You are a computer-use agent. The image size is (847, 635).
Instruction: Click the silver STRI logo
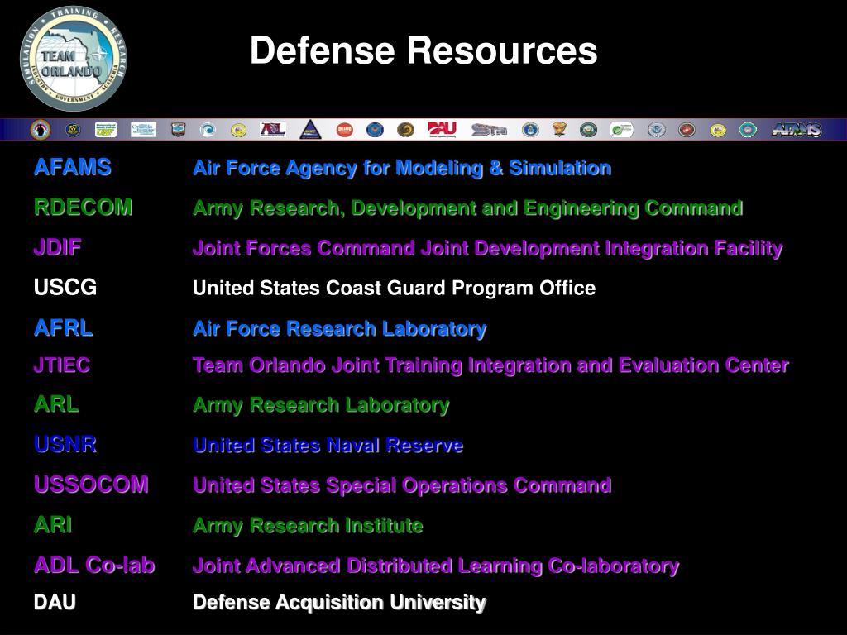click(489, 130)
